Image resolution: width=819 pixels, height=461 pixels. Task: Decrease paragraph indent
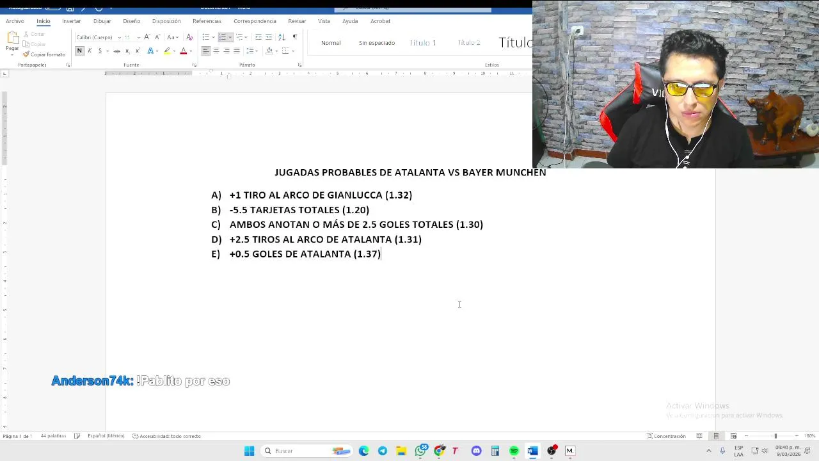pyautogui.click(x=258, y=37)
